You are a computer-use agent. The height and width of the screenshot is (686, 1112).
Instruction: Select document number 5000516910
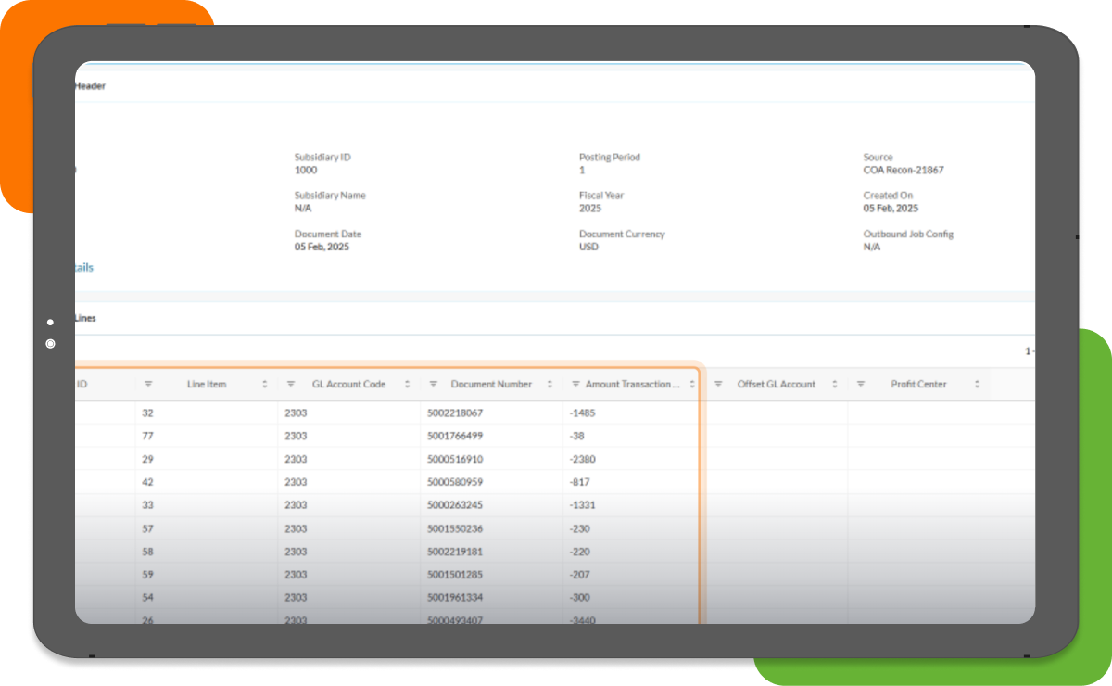(x=455, y=459)
